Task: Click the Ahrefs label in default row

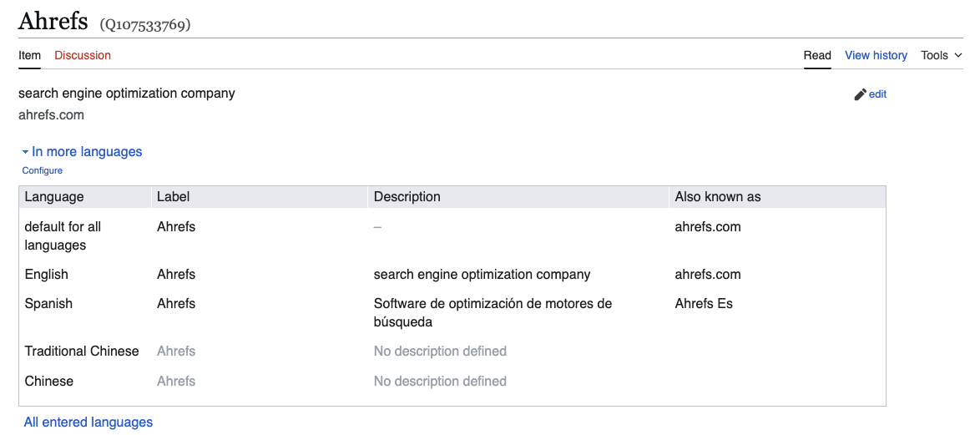Action: tap(176, 226)
